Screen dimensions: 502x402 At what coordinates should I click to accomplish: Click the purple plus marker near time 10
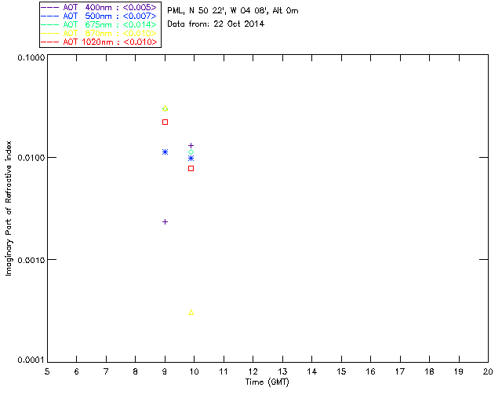pyautogui.click(x=191, y=146)
